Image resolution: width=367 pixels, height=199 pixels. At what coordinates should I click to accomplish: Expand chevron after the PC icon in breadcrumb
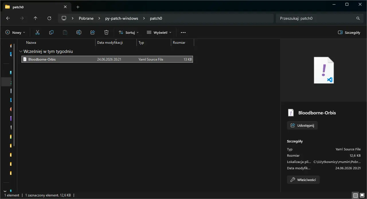[73, 18]
